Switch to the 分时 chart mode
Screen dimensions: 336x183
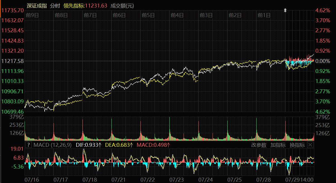pyautogui.click(x=55, y=6)
